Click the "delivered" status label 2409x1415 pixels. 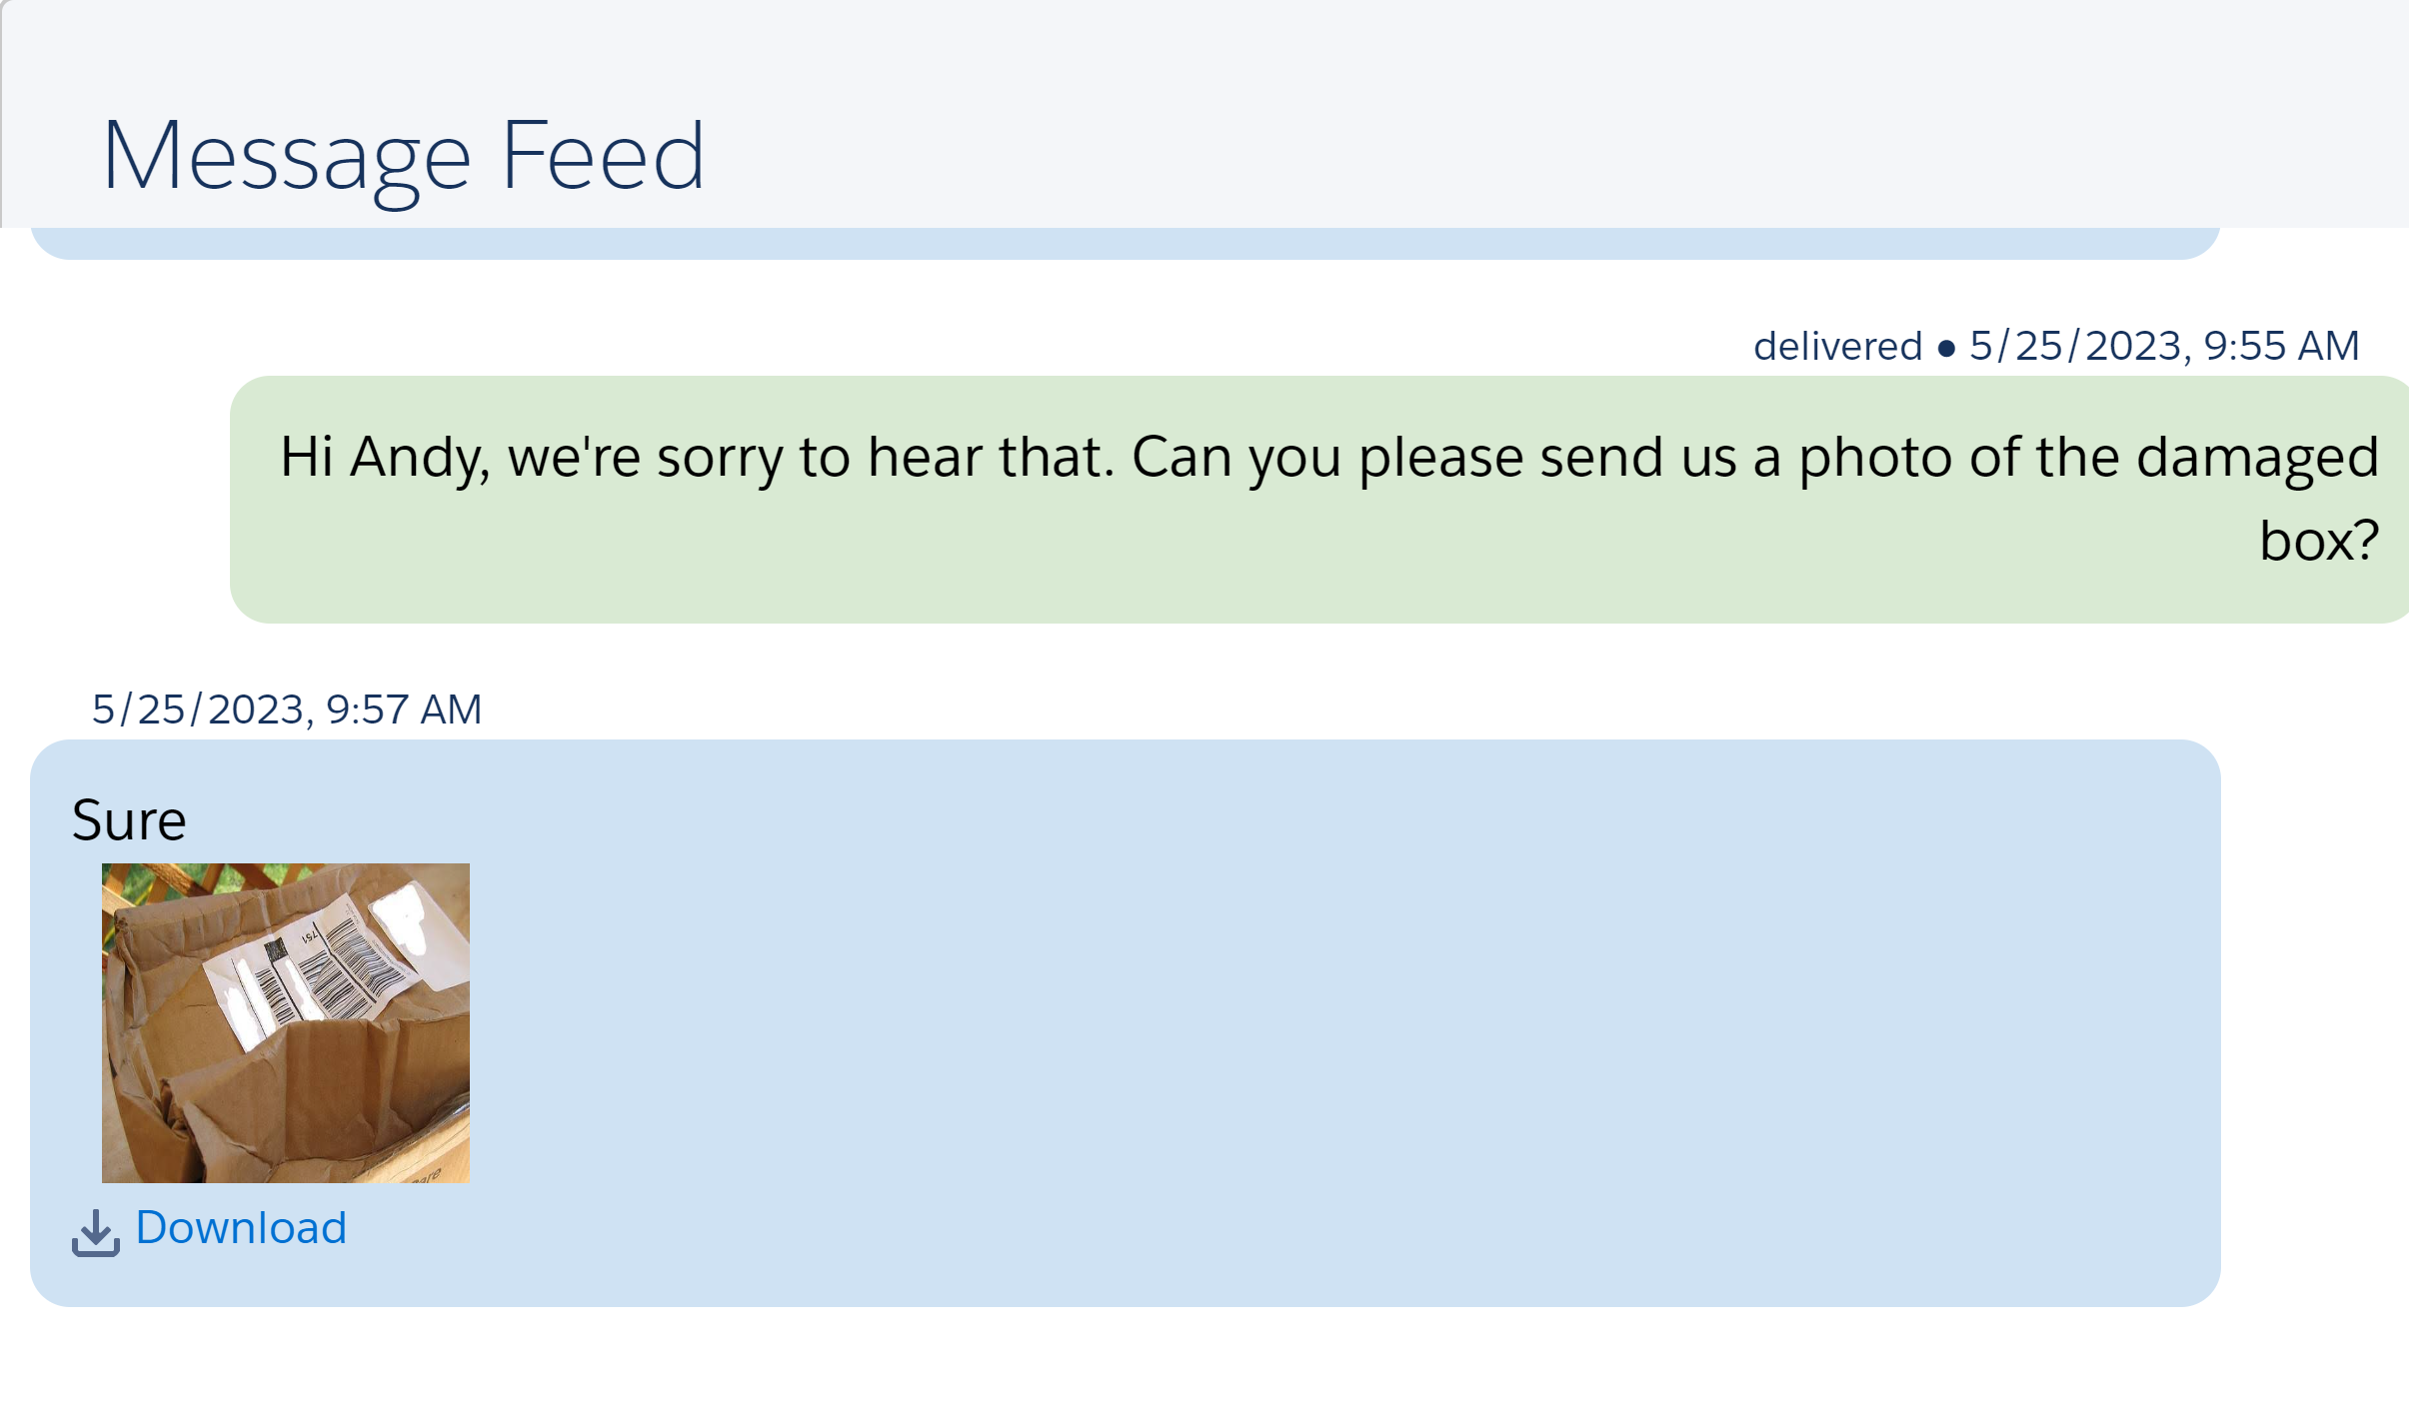pos(1837,347)
